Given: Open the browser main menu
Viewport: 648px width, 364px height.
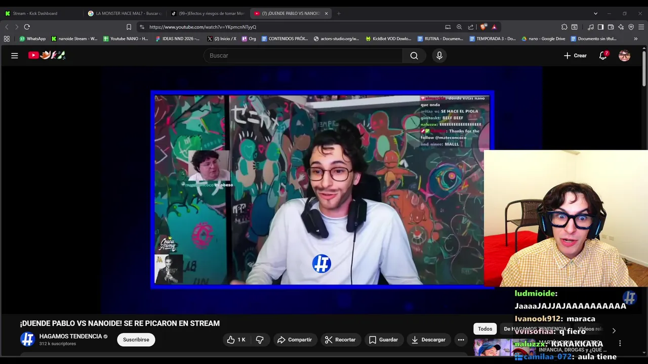Looking at the screenshot, I should click(641, 27).
